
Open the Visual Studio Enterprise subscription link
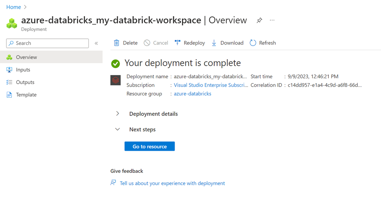[x=211, y=85]
